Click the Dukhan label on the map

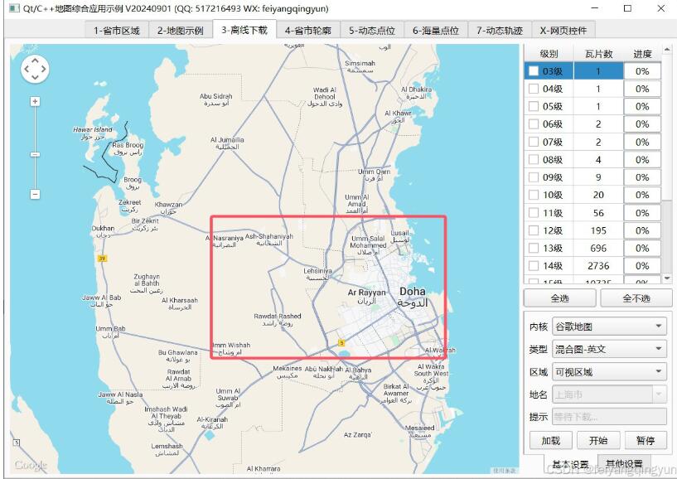[x=104, y=228]
